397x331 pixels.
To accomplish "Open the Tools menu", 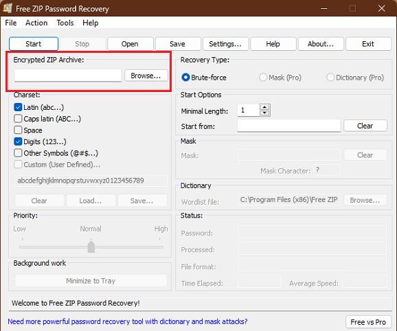I will [65, 23].
